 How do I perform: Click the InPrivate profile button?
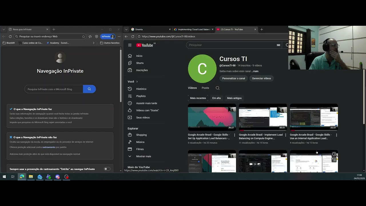108,36
